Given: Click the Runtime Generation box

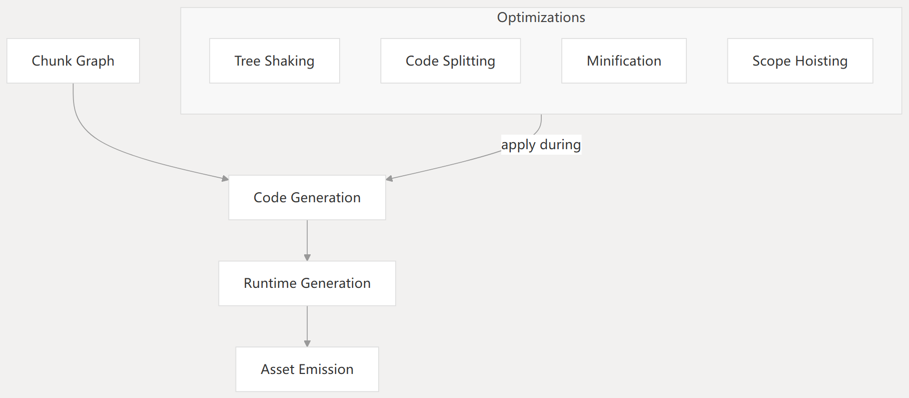Looking at the screenshot, I should coord(307,283).
